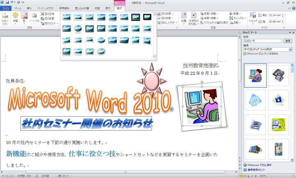Image resolution: width=296 pixels, height=178 pixels.
Task: Click the Save icon in quick access toolbar
Action: 7,2
